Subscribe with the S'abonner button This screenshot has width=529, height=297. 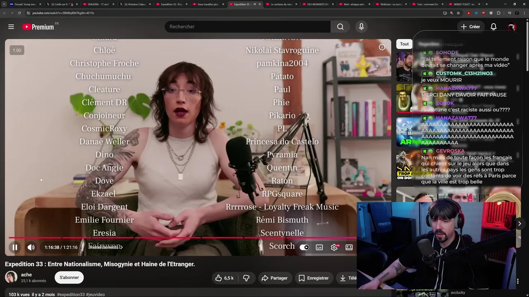pyautogui.click(x=69, y=278)
